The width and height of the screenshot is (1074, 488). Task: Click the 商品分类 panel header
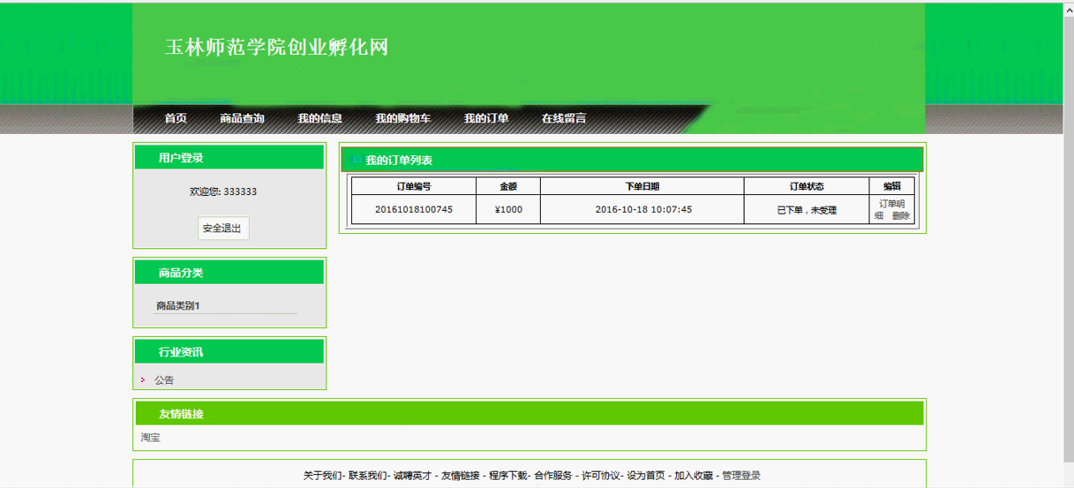tap(229, 273)
